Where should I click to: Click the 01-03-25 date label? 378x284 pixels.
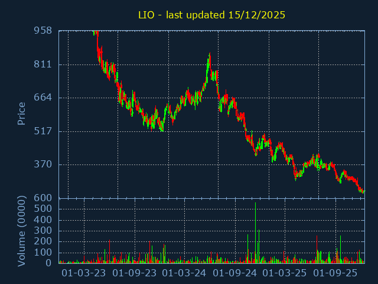click(x=285, y=273)
